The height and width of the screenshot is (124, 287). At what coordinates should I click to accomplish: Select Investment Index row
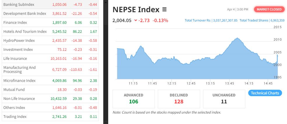[x=18, y=50]
